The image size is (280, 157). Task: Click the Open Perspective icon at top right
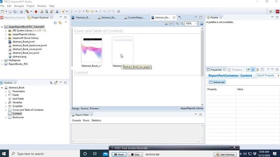pos(271,12)
